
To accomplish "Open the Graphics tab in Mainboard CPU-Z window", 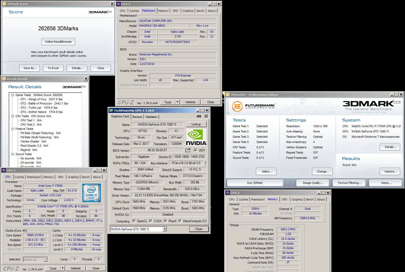I will pos(188,11).
